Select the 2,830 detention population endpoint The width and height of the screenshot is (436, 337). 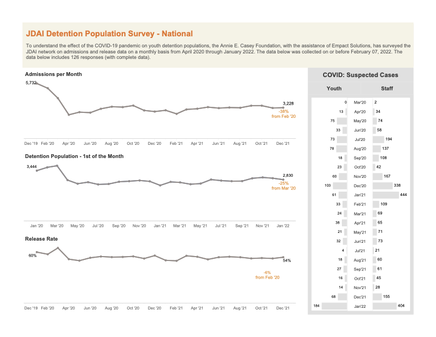click(x=284, y=180)
